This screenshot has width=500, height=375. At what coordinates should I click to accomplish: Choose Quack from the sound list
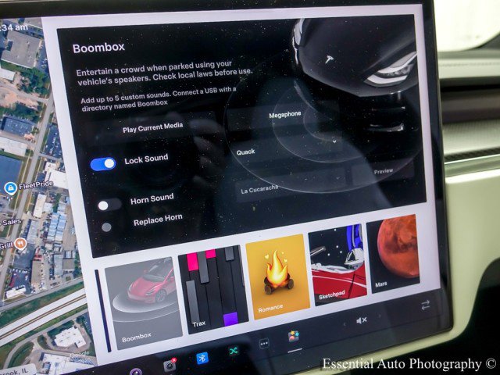tap(245, 152)
